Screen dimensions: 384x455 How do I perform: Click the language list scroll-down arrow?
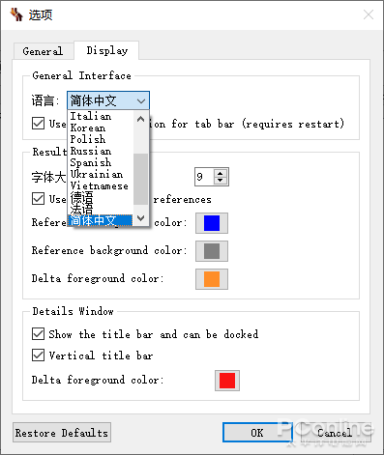[140, 217]
